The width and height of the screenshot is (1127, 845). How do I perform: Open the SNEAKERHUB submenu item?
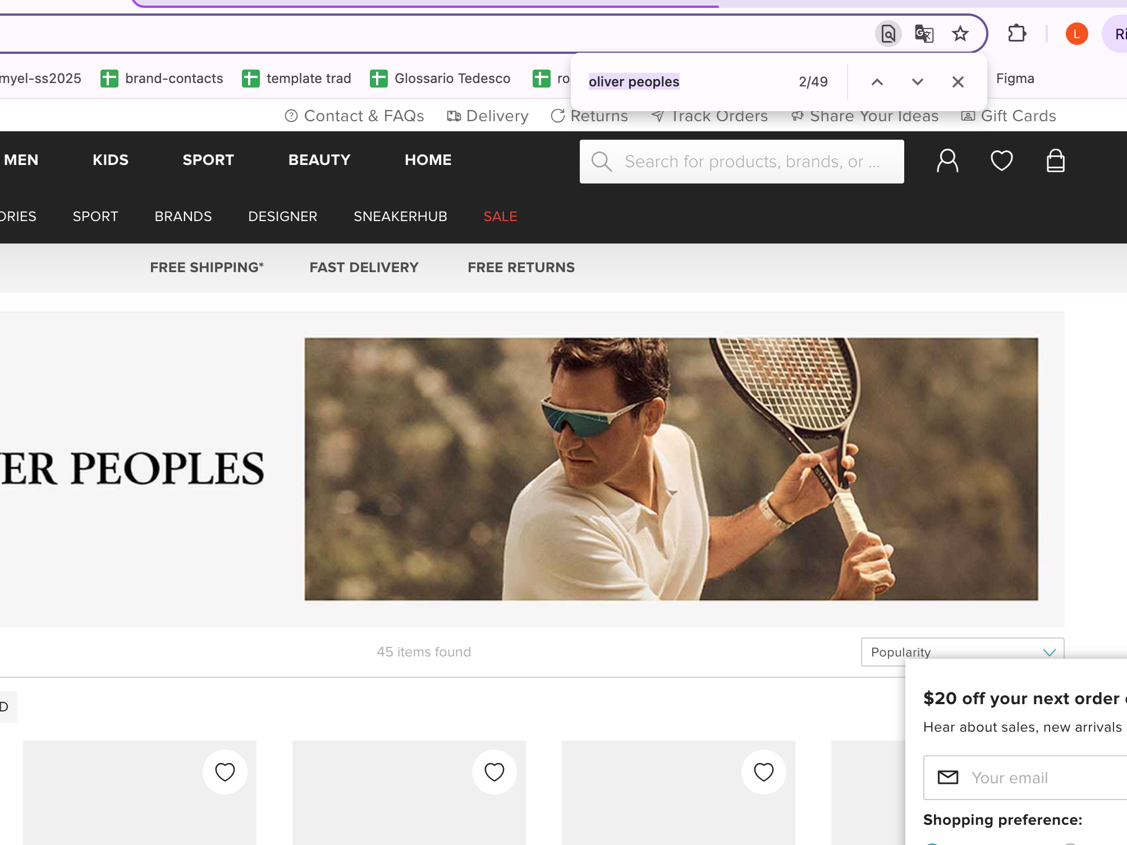[400, 217]
